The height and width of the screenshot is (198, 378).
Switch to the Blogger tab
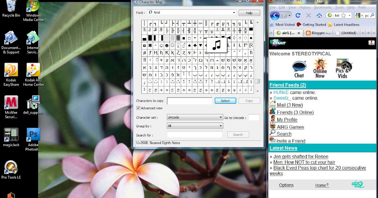pyautogui.click(x=318, y=33)
